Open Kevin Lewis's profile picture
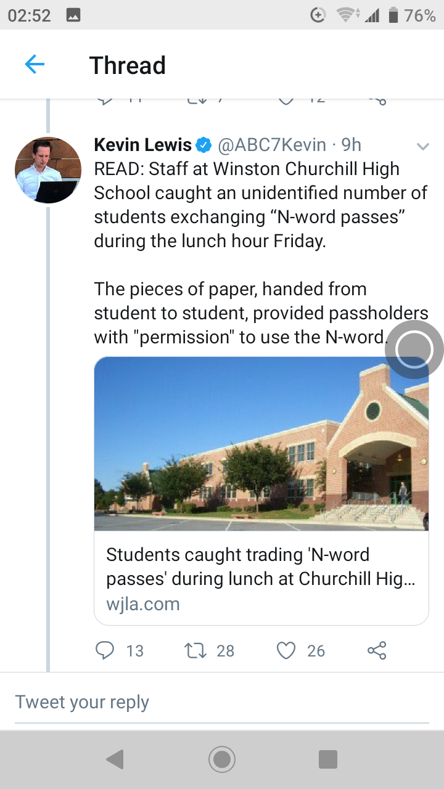Image resolution: width=444 pixels, height=789 pixels. (x=47, y=171)
